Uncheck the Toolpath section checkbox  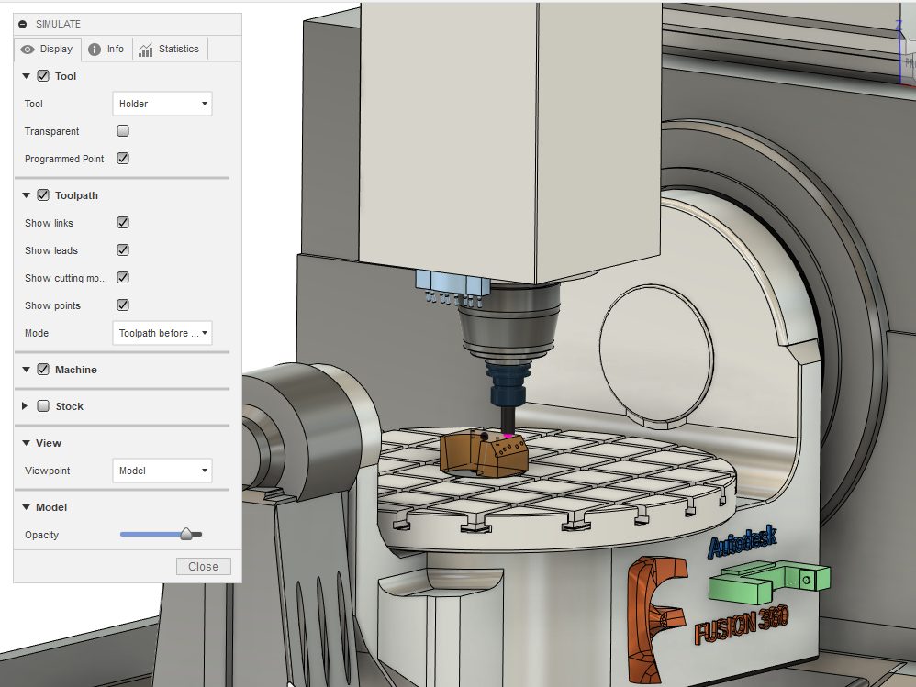(x=42, y=195)
